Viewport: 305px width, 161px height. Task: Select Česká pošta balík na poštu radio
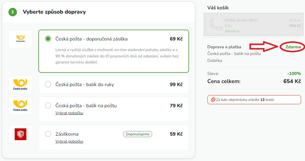pyautogui.click(x=48, y=106)
